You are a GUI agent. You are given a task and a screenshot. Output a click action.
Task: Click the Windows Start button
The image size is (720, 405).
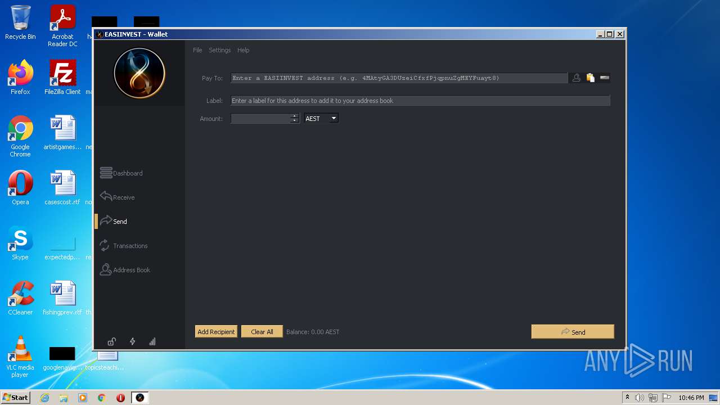pos(15,397)
